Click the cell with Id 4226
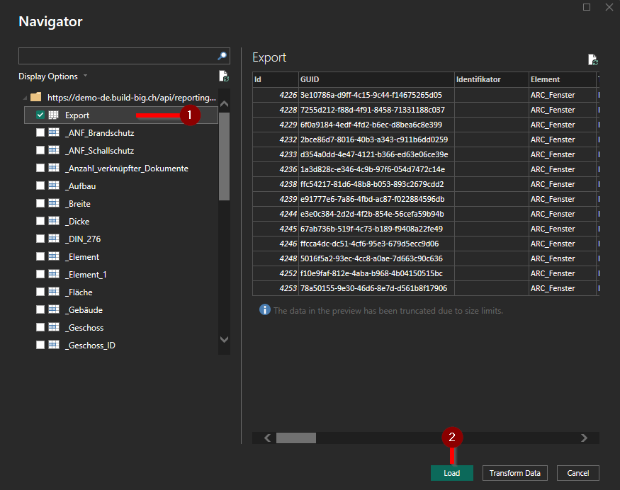Viewport: 620px width, 490px height. [x=276, y=95]
